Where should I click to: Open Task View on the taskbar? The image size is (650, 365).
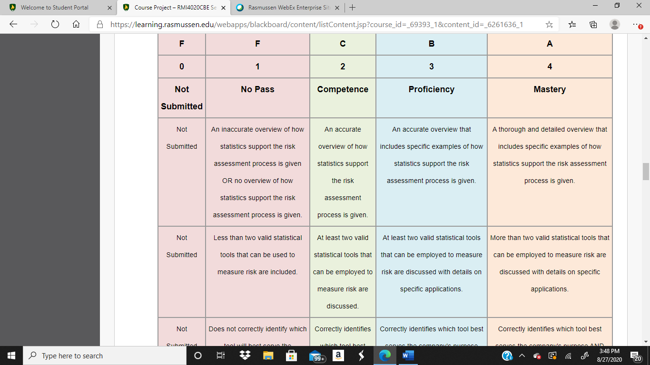point(221,355)
